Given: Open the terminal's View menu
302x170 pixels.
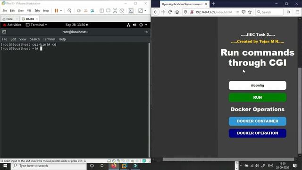Looking at the screenshot, I should [x=23, y=39].
